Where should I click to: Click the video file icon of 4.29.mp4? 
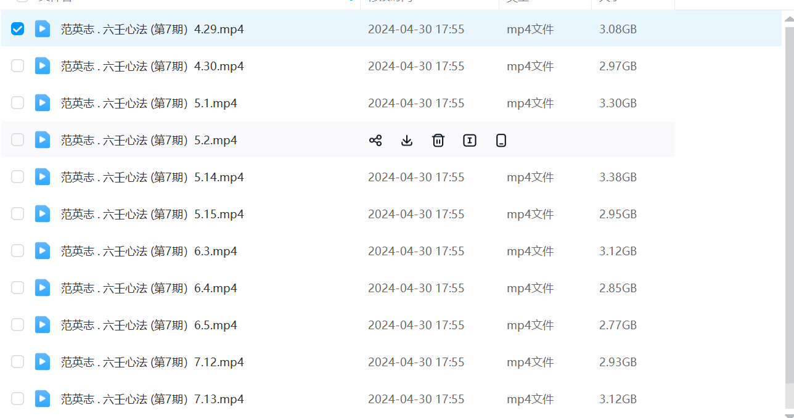point(43,29)
